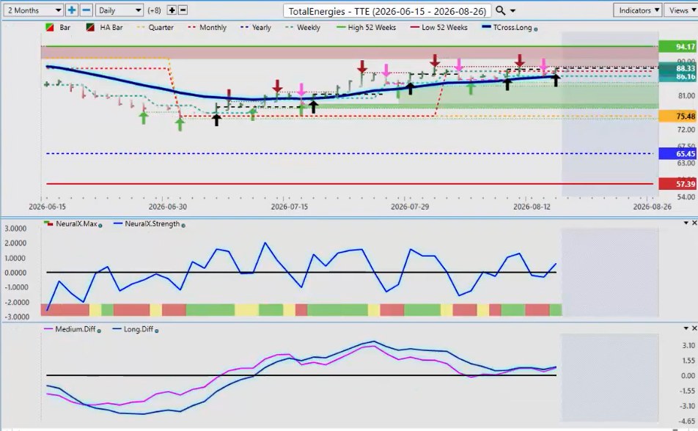Expand the arrow next to the search magnifier

click(513, 11)
